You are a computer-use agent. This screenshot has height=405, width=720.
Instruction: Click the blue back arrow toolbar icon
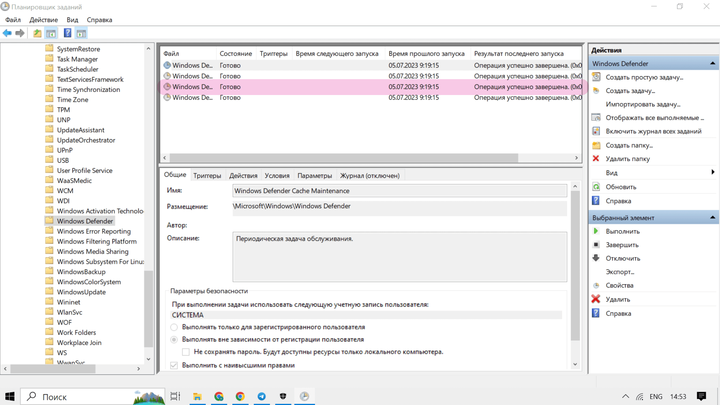pos(7,33)
